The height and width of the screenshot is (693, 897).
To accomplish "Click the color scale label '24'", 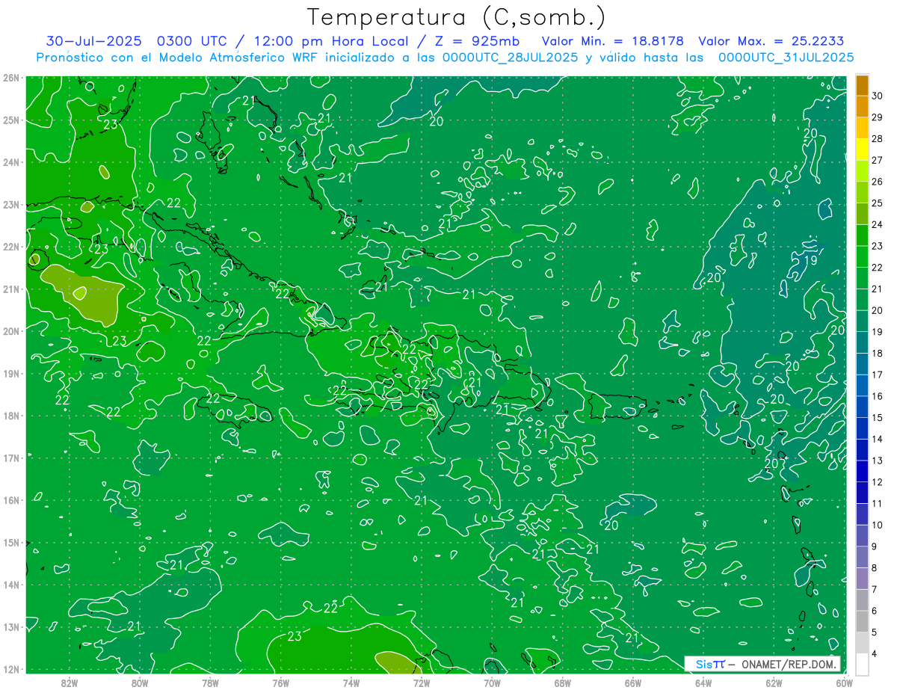I will point(878,224).
